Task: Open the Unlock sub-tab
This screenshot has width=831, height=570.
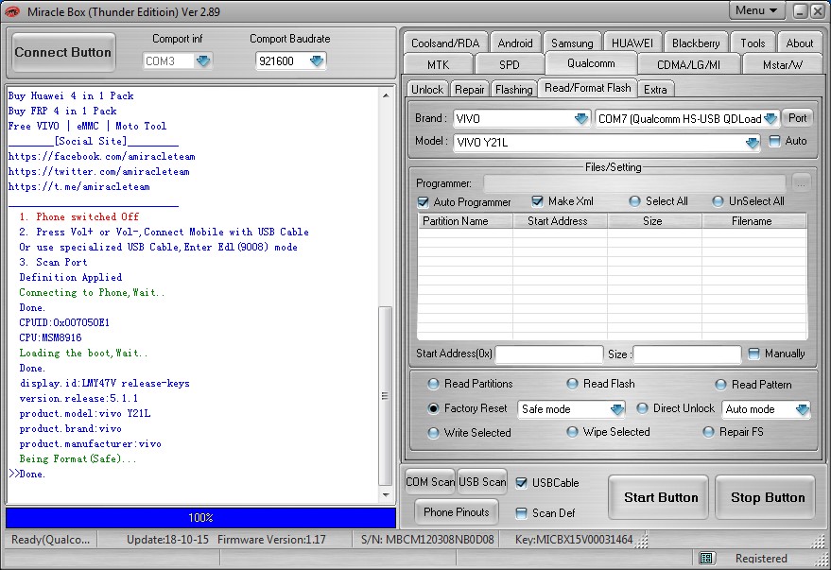Action: tap(427, 90)
